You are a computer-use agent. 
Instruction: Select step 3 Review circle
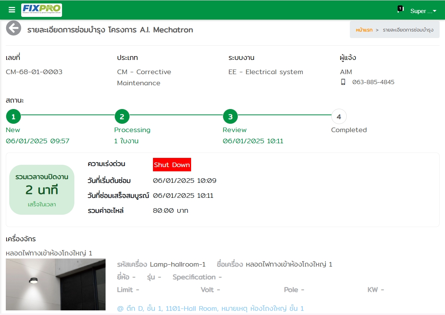point(230,116)
